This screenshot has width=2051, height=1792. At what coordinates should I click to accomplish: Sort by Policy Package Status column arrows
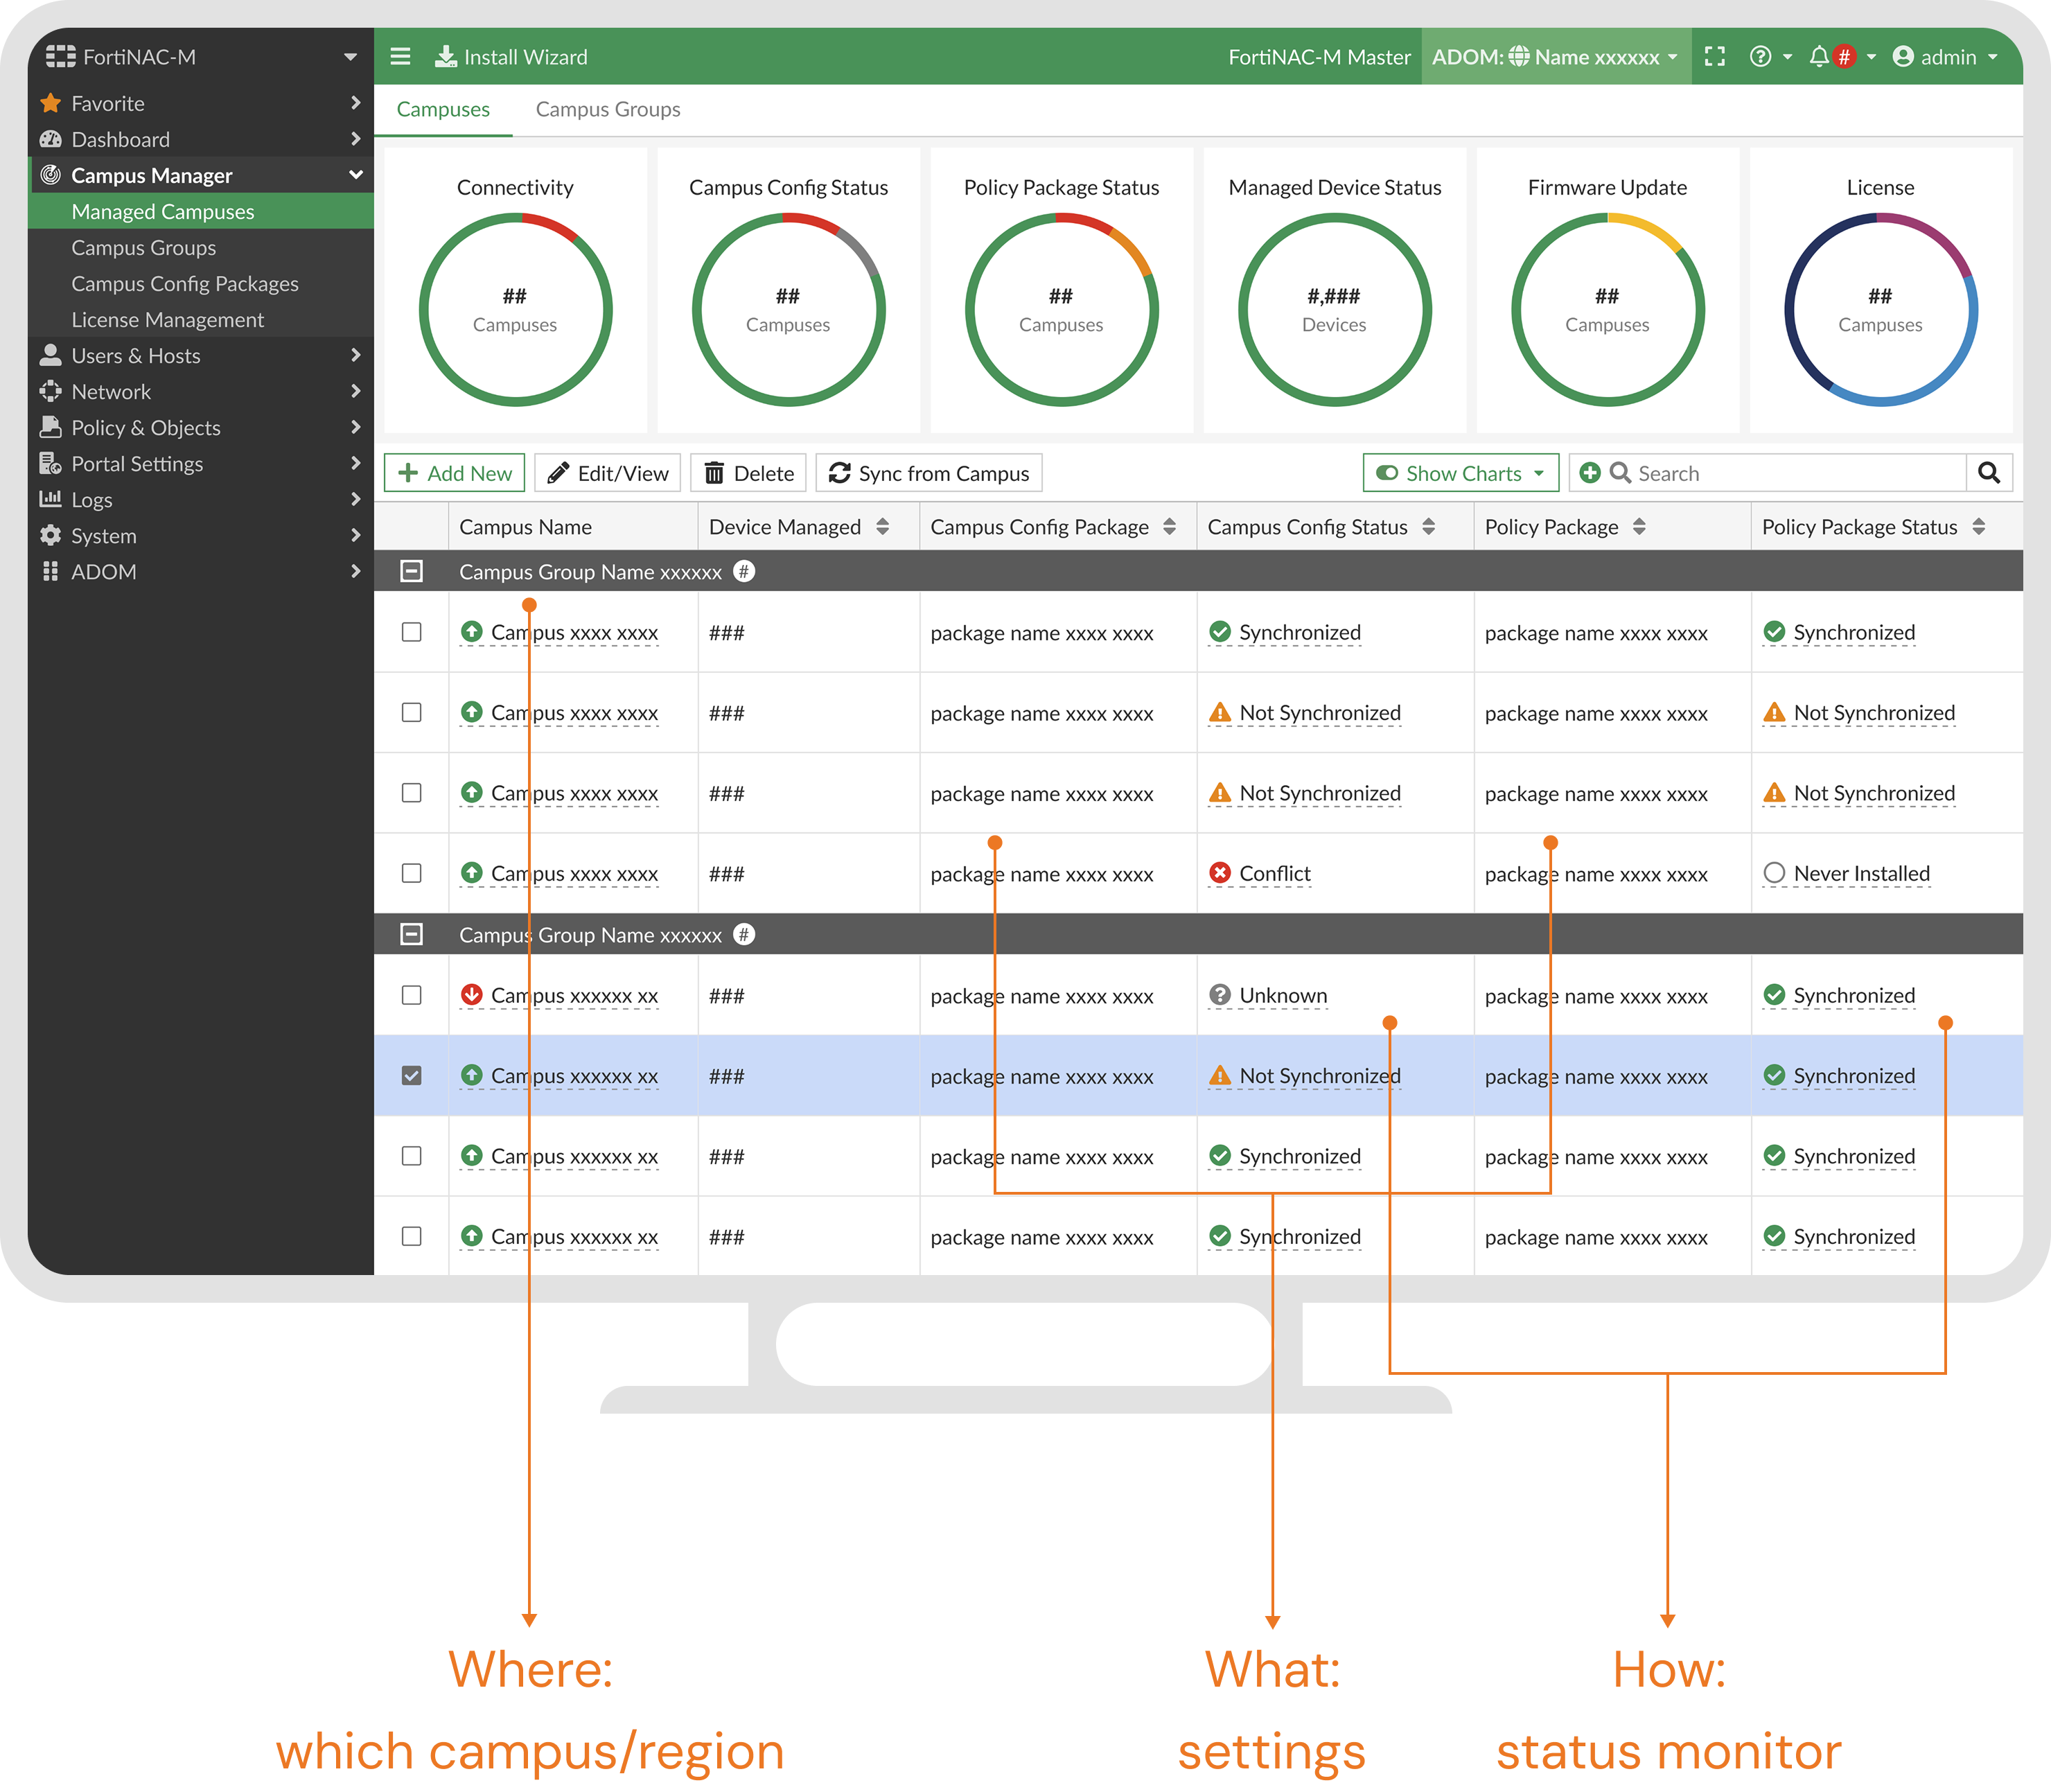(1979, 527)
